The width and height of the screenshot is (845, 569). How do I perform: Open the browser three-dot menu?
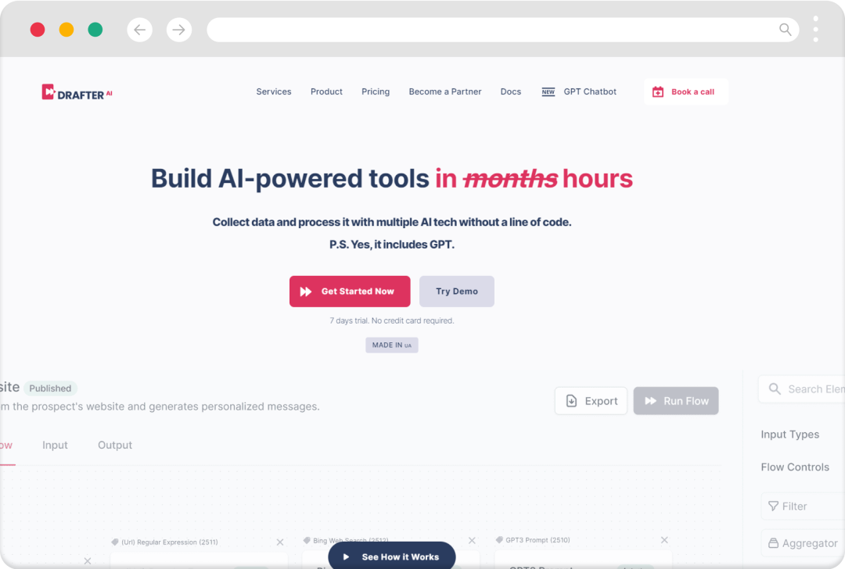click(816, 29)
